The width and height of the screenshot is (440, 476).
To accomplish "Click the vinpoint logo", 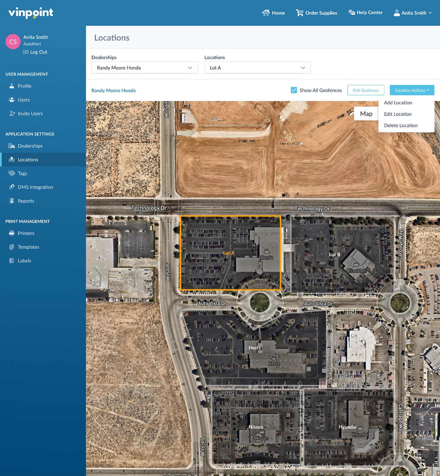I will pyautogui.click(x=31, y=13).
